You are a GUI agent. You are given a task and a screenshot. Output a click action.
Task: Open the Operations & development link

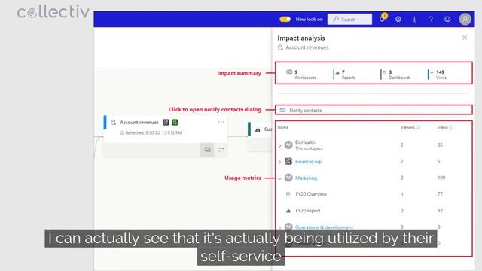[324, 227]
